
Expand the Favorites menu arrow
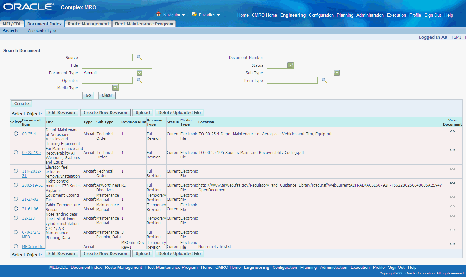tap(219, 15)
